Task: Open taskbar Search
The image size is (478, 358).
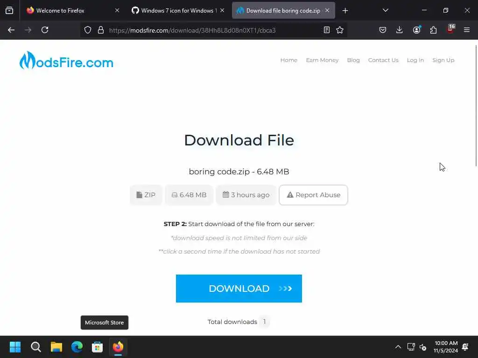Action: click(35, 347)
